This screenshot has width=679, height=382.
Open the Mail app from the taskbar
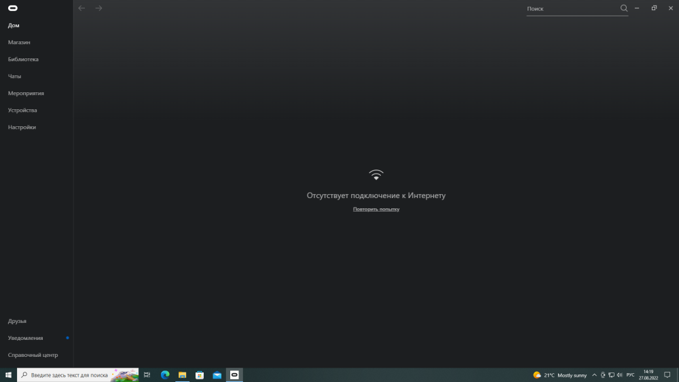[x=217, y=375]
